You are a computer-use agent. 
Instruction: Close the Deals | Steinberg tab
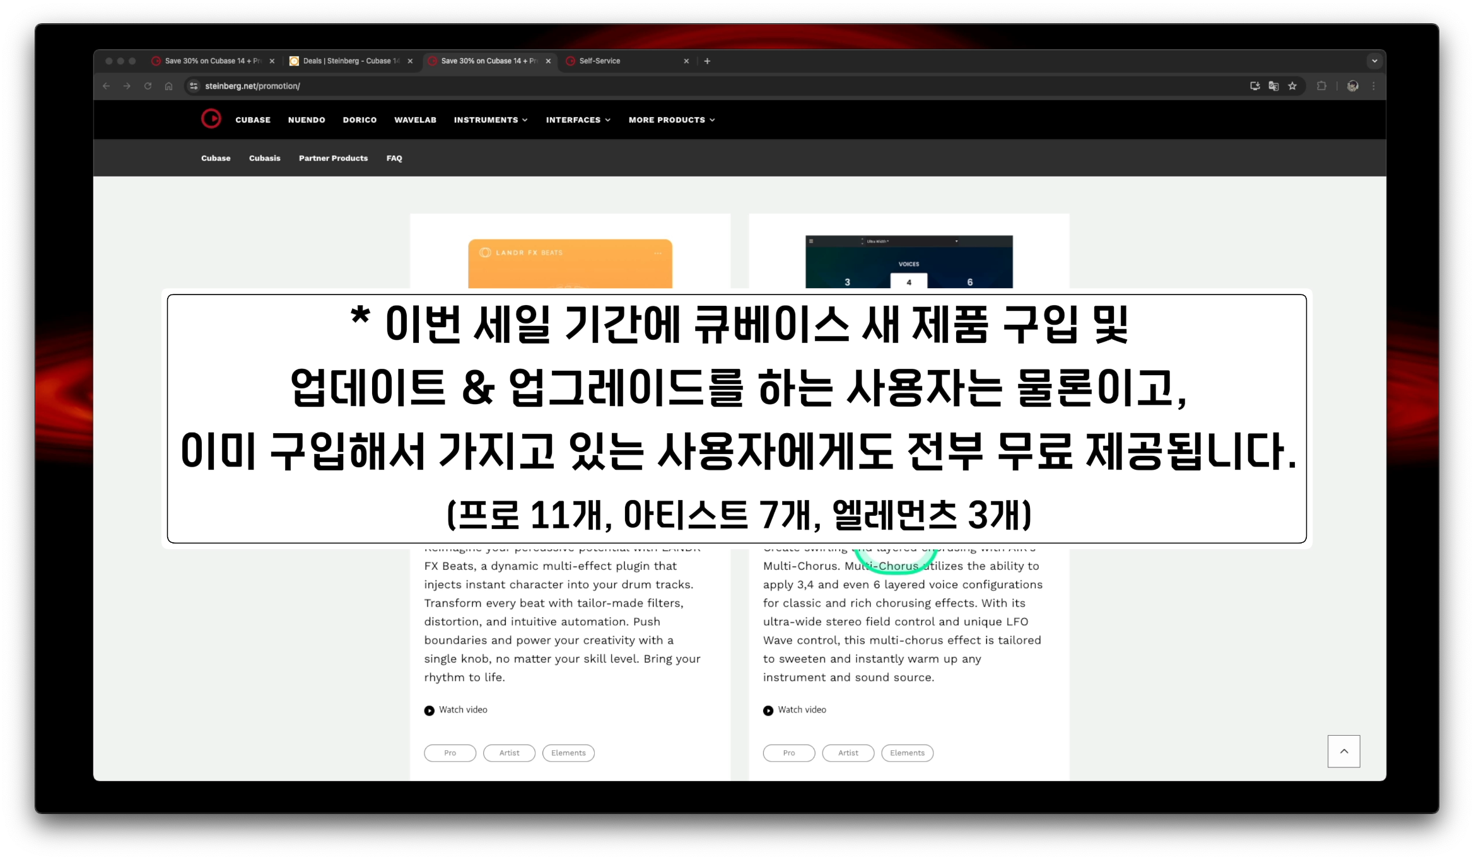coord(410,61)
